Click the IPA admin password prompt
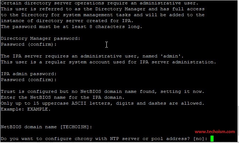The image size is (239, 143). tap(29, 74)
